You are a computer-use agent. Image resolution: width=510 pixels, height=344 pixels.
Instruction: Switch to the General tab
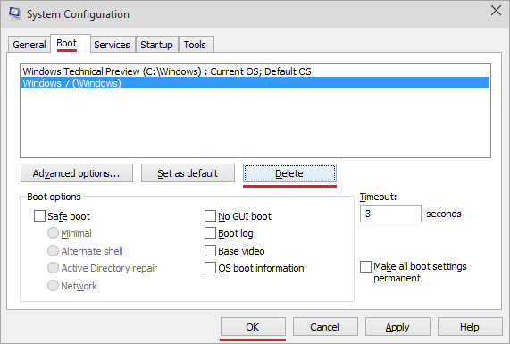(x=29, y=45)
